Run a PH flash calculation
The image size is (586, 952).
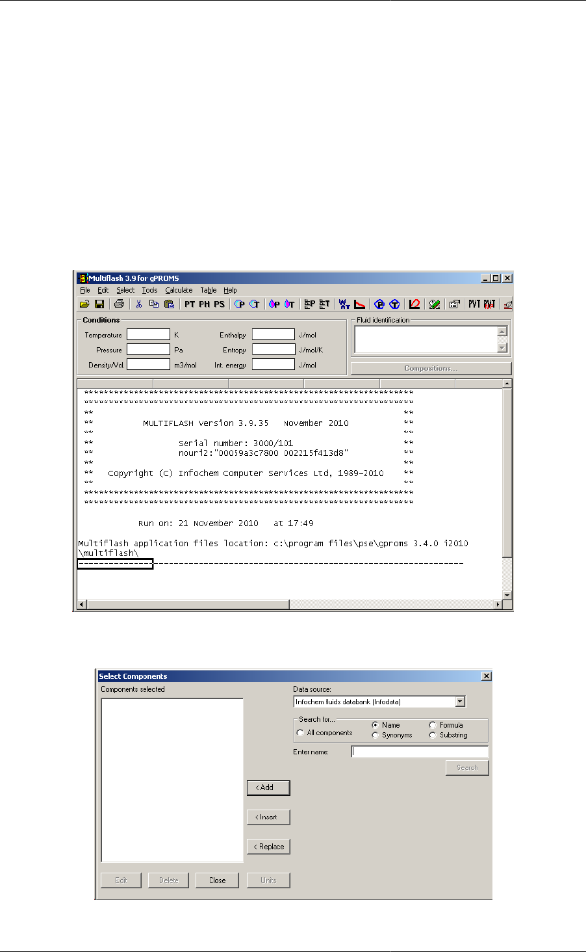pyautogui.click(x=205, y=304)
